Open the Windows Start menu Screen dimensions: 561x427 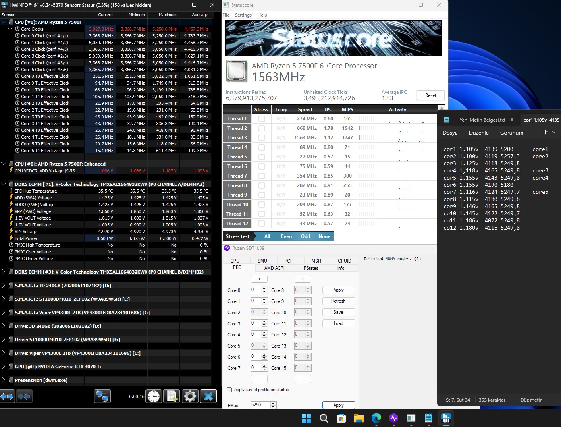click(x=306, y=418)
